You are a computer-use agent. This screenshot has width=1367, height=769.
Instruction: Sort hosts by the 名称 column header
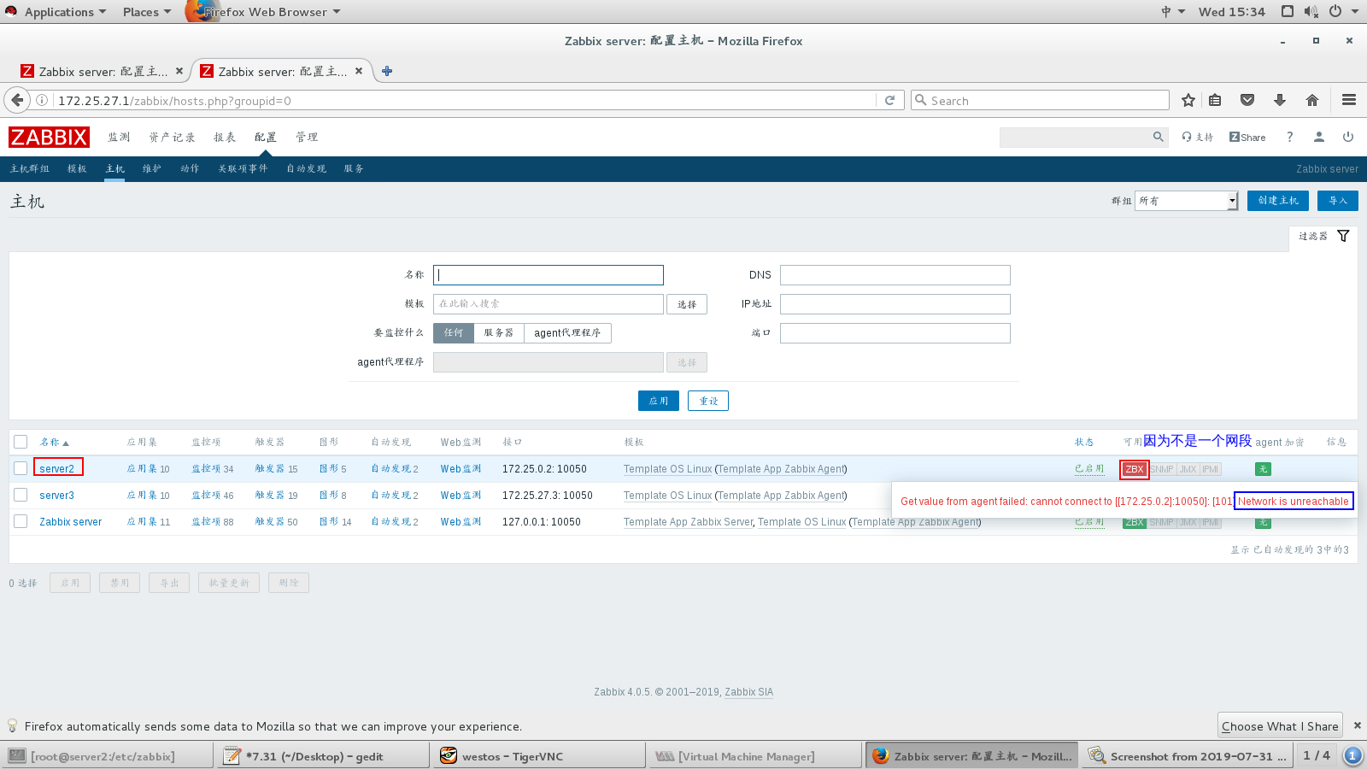point(54,442)
